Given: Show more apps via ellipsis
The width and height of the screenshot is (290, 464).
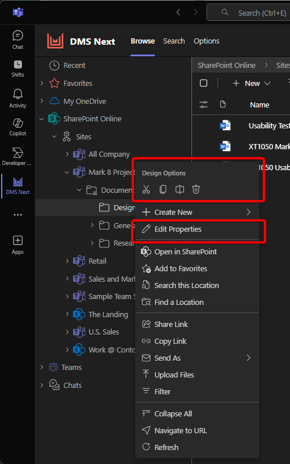Looking at the screenshot, I should coord(18,215).
